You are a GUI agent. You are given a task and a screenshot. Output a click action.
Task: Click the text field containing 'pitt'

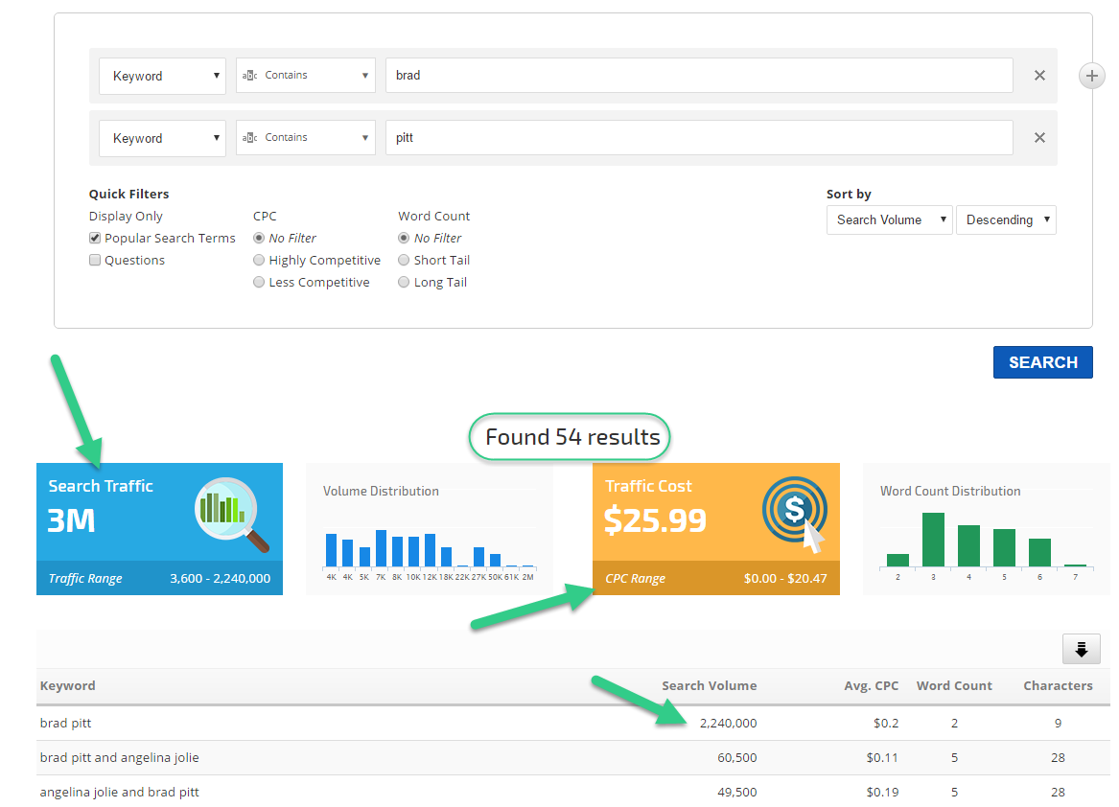coord(698,138)
